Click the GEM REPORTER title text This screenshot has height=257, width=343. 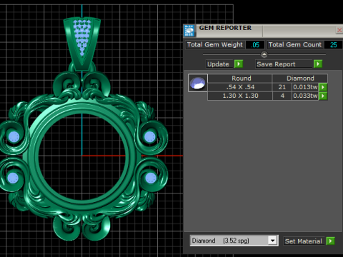point(225,28)
